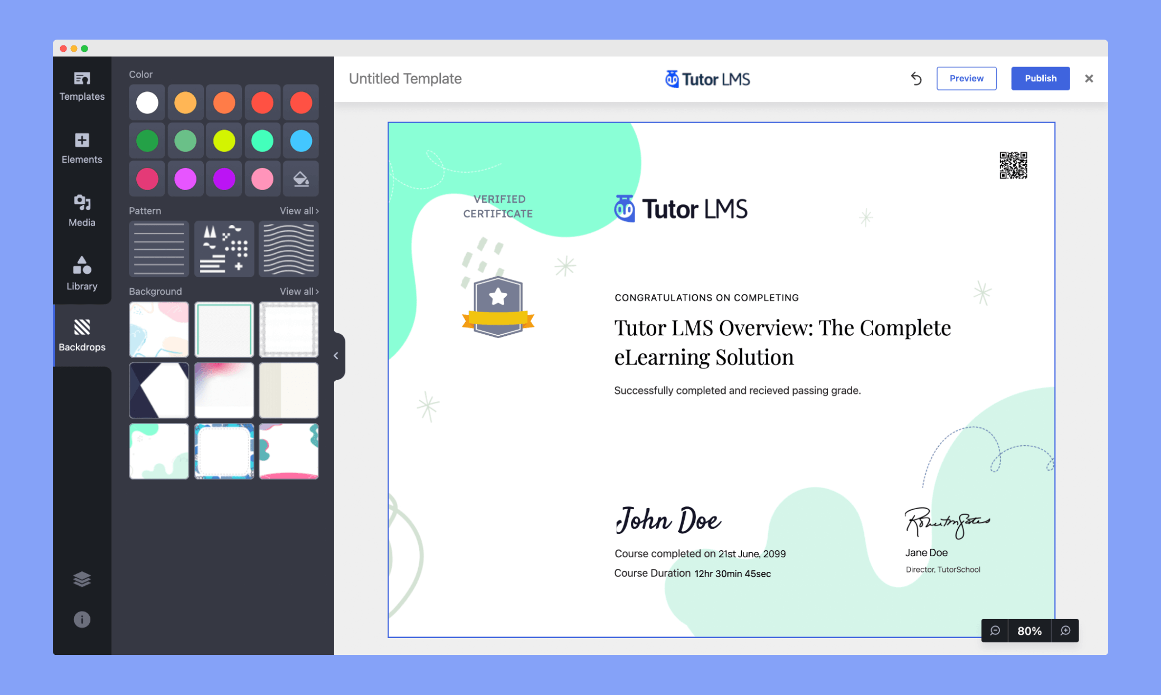Select 'Director, TutorSchool' text
This screenshot has height=695, width=1161.
(x=943, y=570)
